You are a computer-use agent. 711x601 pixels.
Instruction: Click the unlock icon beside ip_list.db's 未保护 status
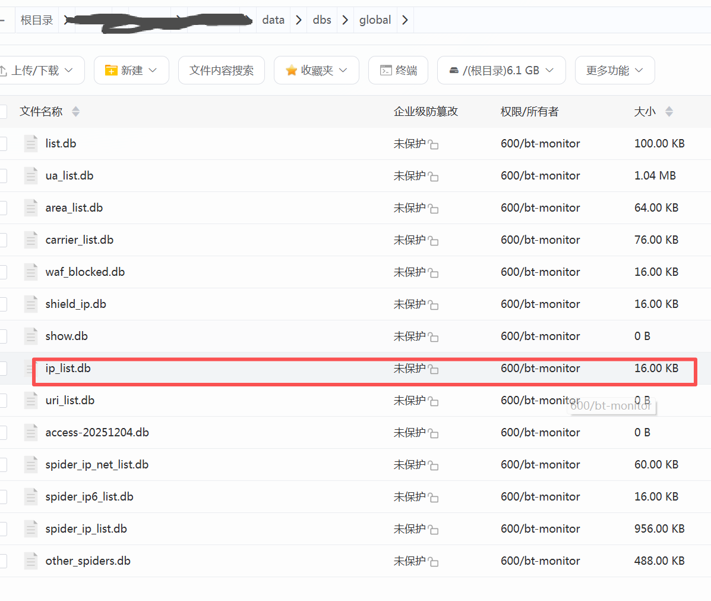coord(434,369)
